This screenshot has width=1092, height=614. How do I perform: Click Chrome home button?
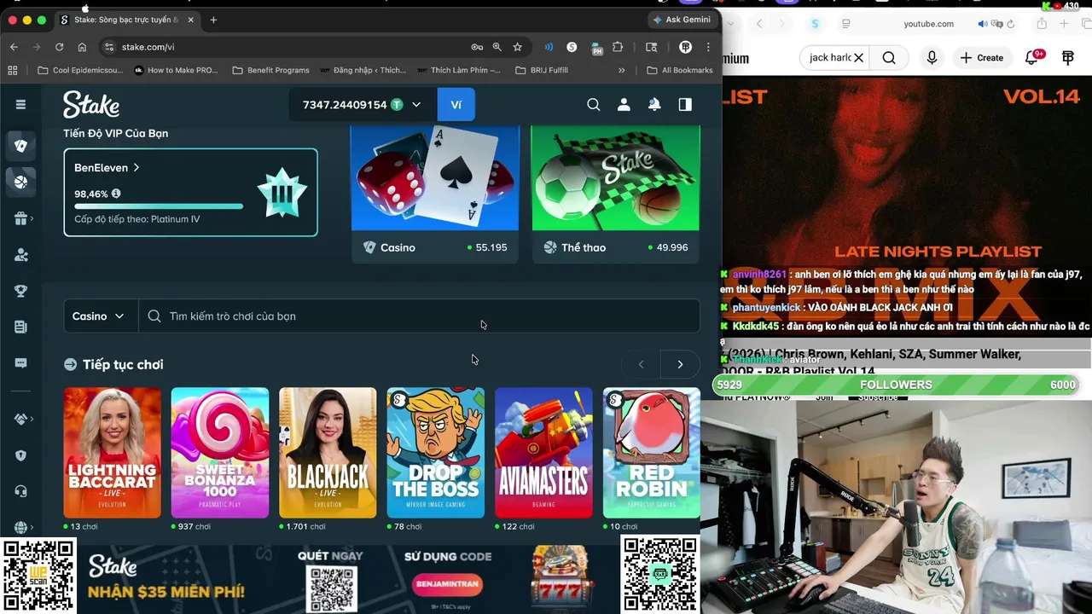tap(82, 47)
